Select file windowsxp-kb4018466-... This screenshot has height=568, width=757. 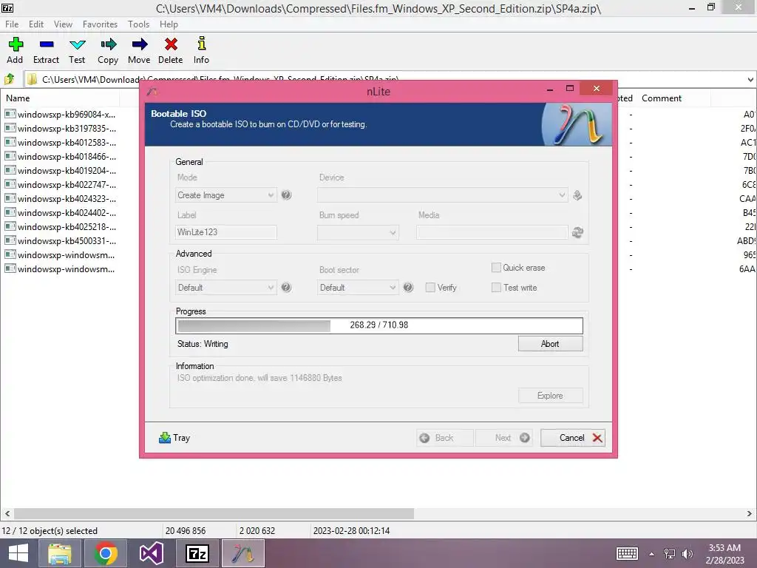click(x=61, y=157)
